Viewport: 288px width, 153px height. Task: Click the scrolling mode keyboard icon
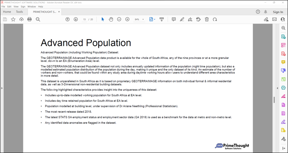point(162,19)
